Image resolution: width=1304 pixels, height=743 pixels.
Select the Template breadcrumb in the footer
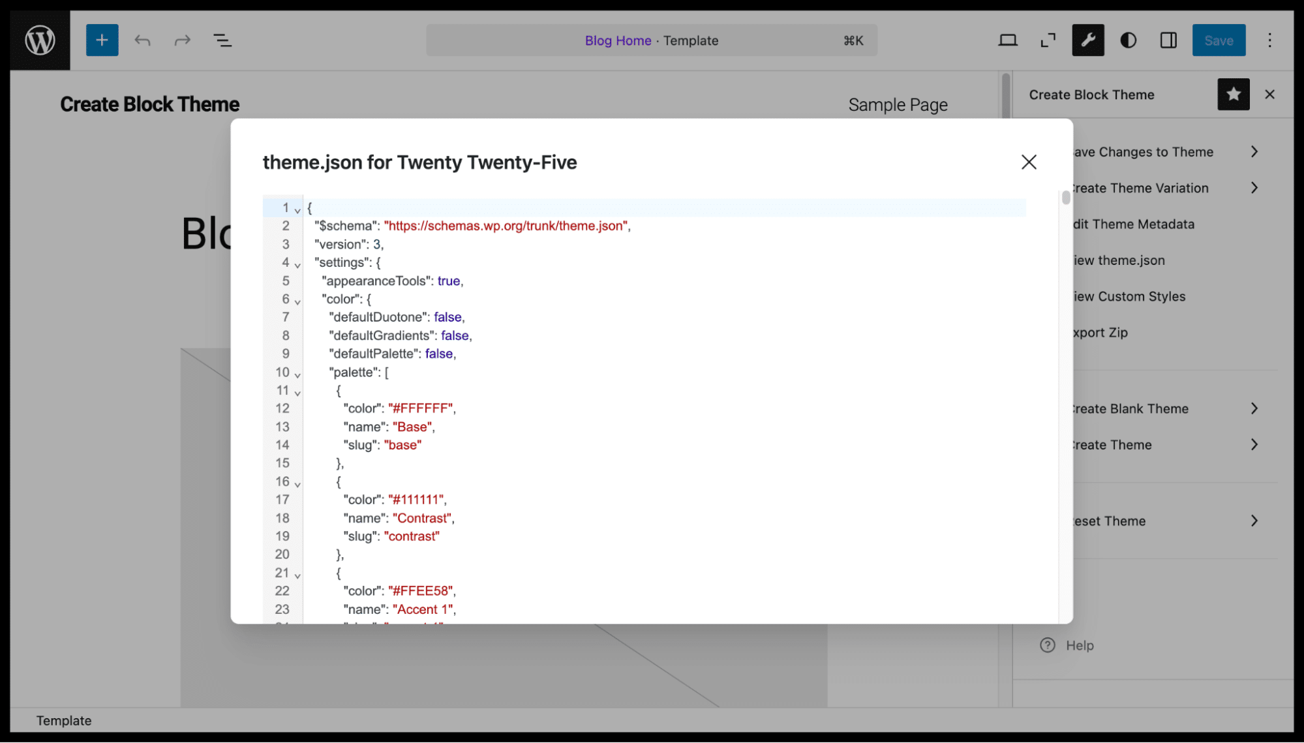tap(63, 720)
